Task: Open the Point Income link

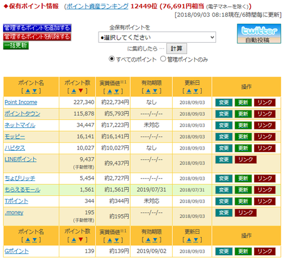Action: pyautogui.click(x=21, y=102)
